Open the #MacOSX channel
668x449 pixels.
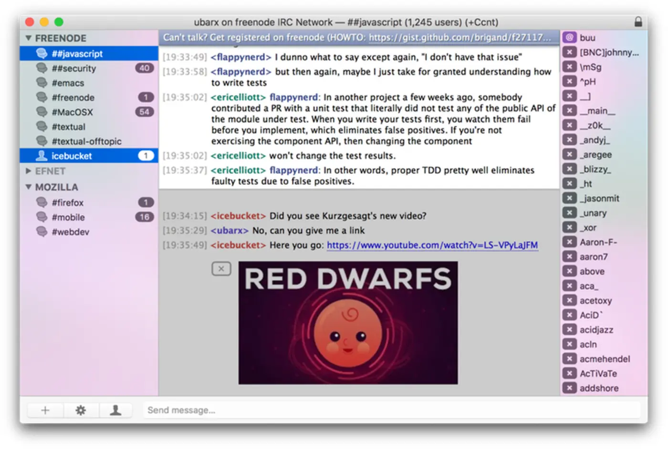89,112
